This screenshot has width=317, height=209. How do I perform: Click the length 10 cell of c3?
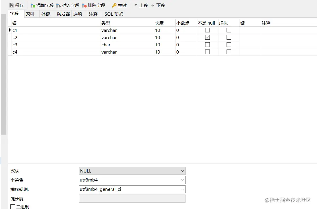pos(165,45)
